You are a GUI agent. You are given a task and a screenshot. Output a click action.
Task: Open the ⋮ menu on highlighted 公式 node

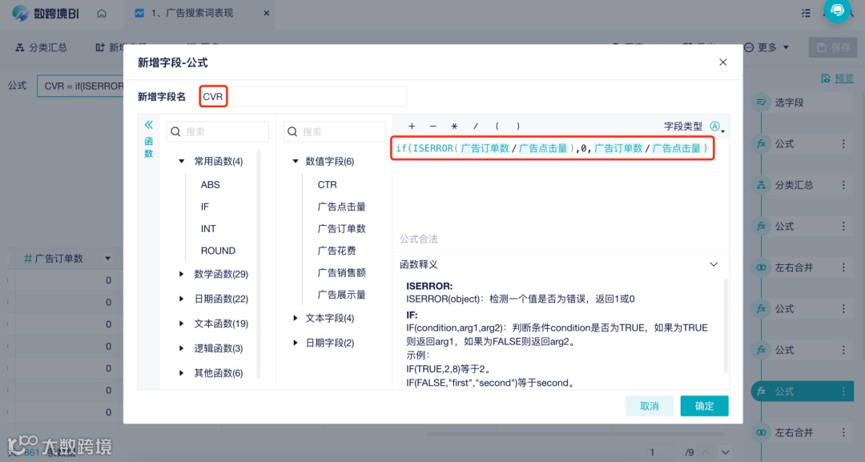(x=843, y=391)
